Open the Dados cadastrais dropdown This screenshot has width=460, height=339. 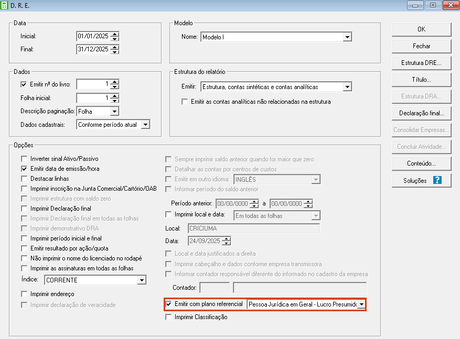pos(145,125)
